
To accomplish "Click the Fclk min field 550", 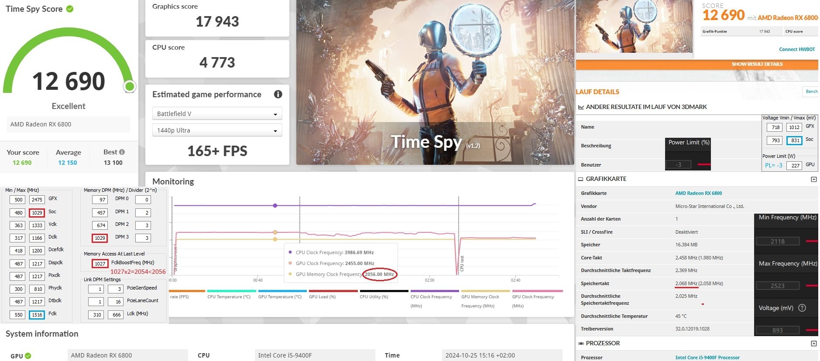I will coord(17,315).
